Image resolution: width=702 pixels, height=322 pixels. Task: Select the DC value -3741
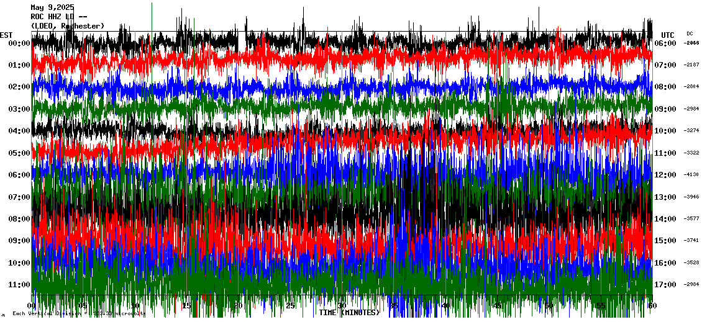click(x=691, y=241)
